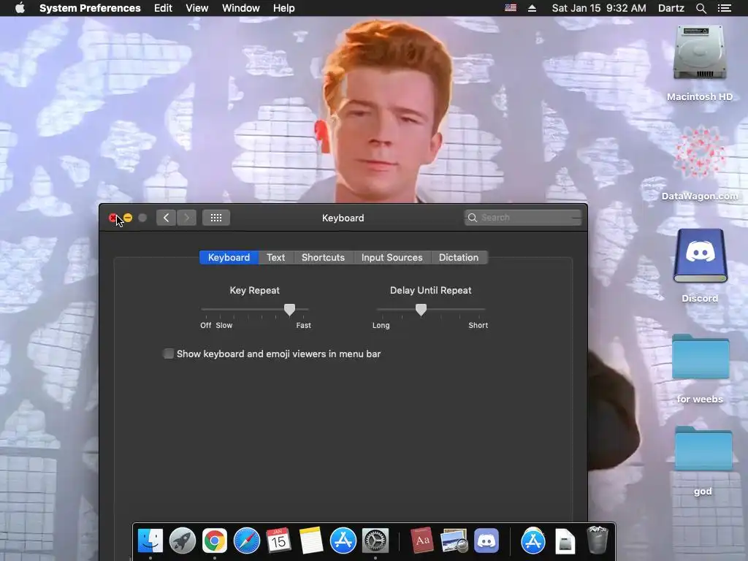Launch Launchpad rocket icon in Dock
The width and height of the screenshot is (748, 561).
point(182,541)
